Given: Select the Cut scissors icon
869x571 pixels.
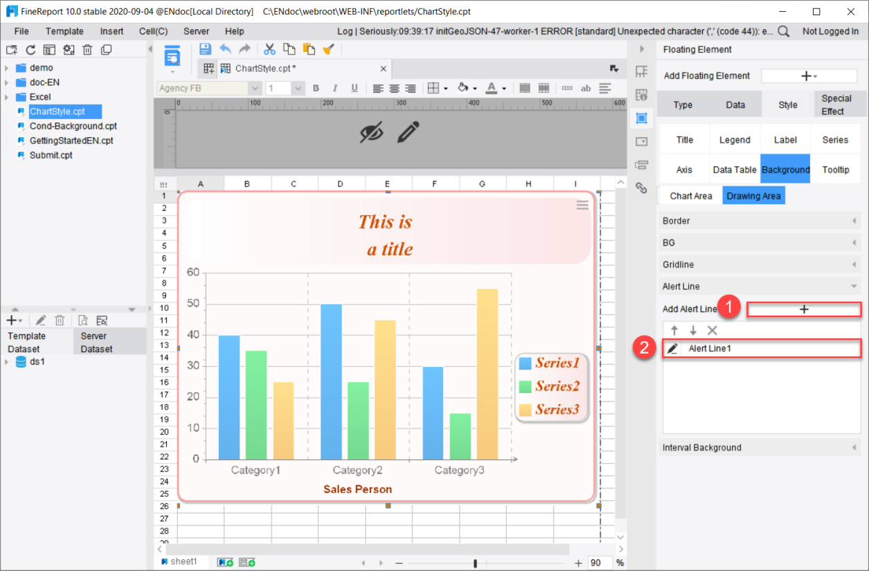Looking at the screenshot, I should pyautogui.click(x=269, y=48).
